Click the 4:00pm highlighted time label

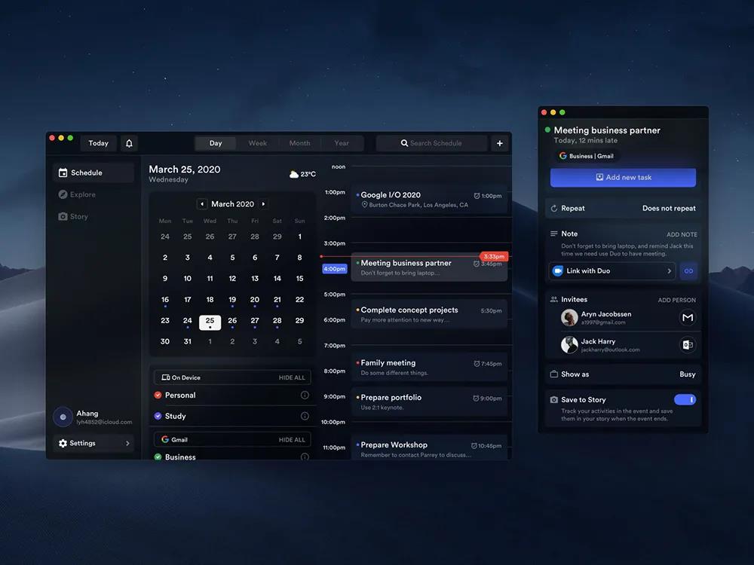click(335, 269)
